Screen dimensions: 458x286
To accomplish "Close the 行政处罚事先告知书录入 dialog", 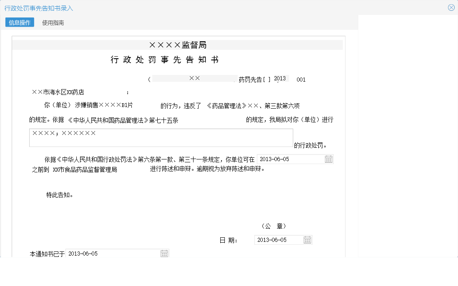I will coord(451,7).
